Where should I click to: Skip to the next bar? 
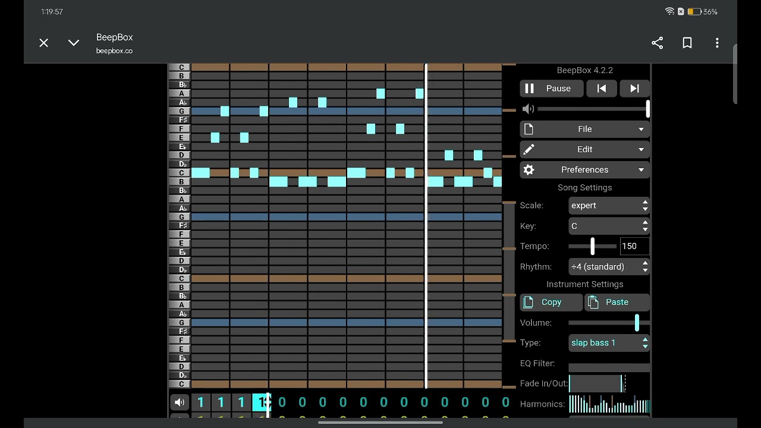pos(634,89)
